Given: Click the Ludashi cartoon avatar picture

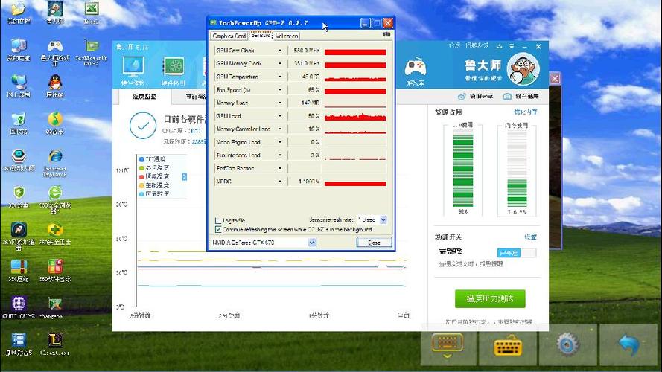Looking at the screenshot, I should pos(523,68).
